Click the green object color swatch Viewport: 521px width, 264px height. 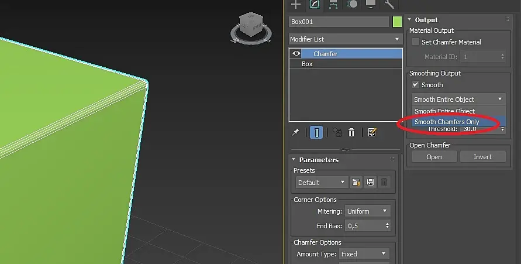coord(397,22)
